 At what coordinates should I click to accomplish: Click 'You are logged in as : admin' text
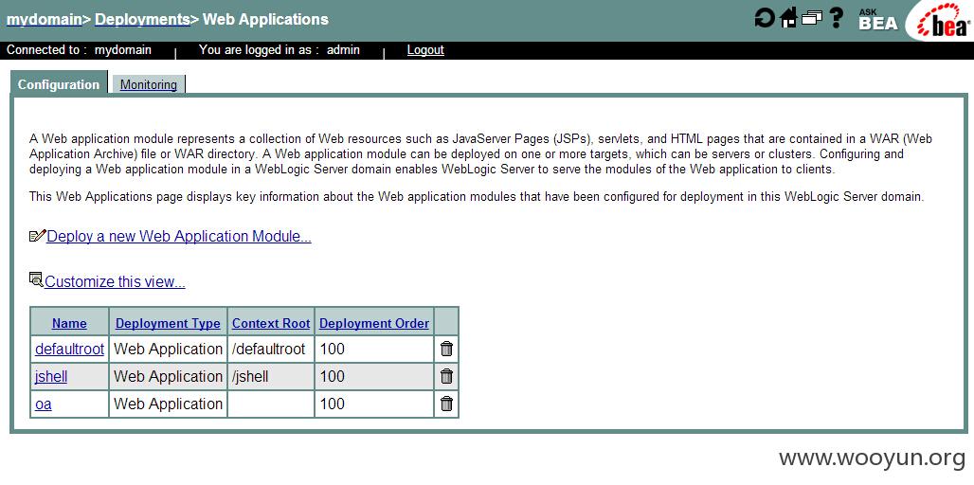280,49
